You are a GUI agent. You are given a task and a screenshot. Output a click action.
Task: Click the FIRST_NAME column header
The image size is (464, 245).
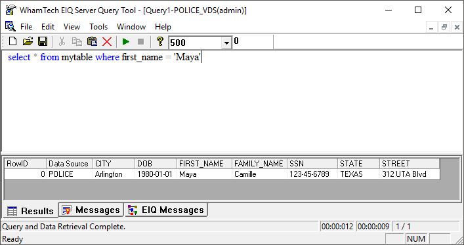(x=205, y=164)
